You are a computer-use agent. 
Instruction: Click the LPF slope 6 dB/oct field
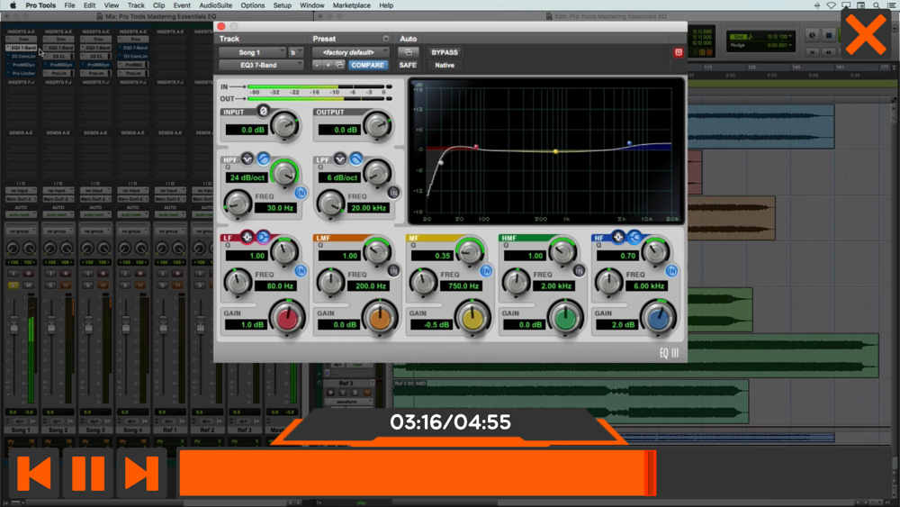tap(339, 177)
